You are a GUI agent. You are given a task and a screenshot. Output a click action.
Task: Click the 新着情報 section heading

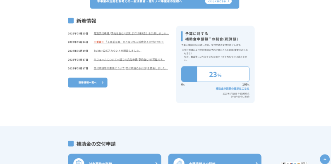click(86, 21)
